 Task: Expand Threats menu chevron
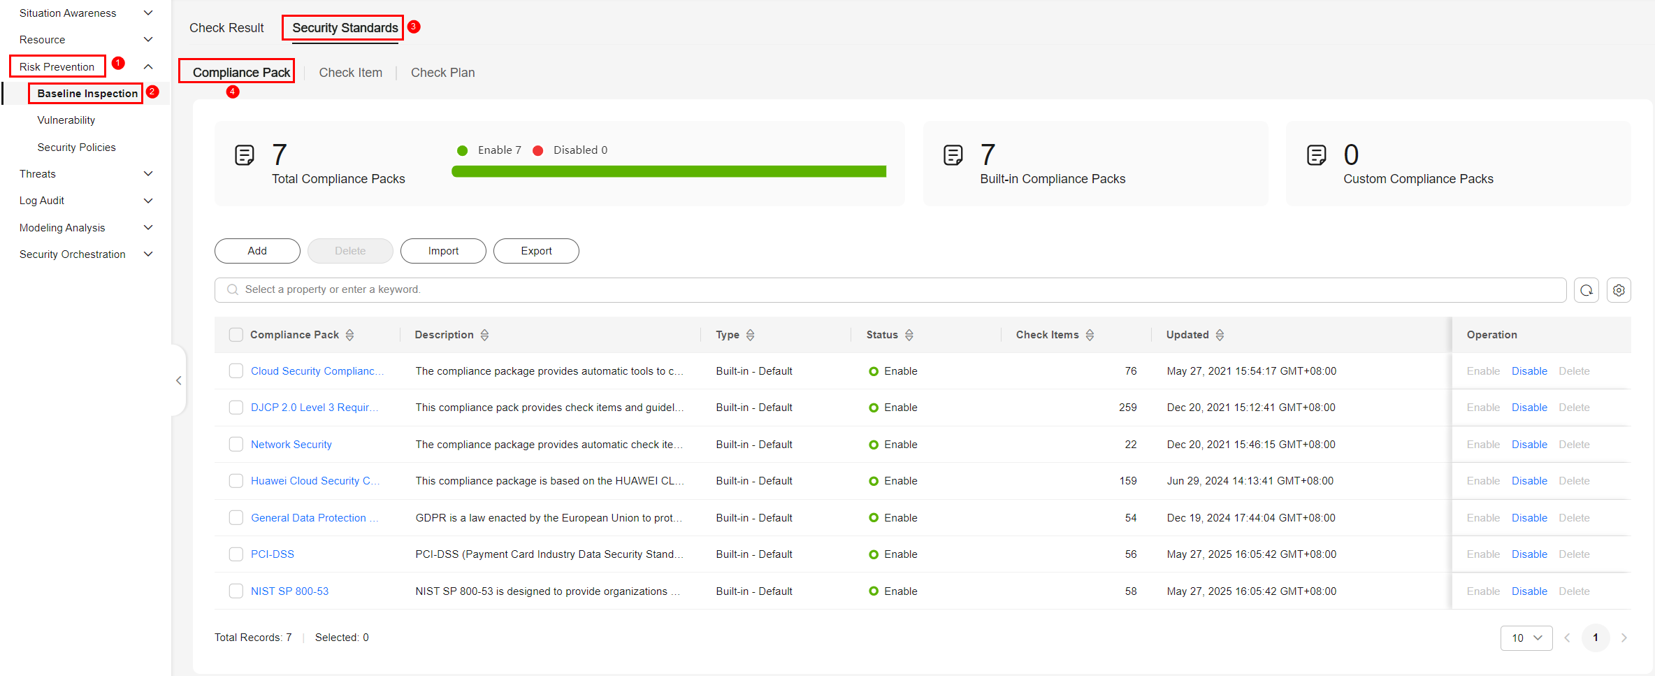click(x=148, y=174)
